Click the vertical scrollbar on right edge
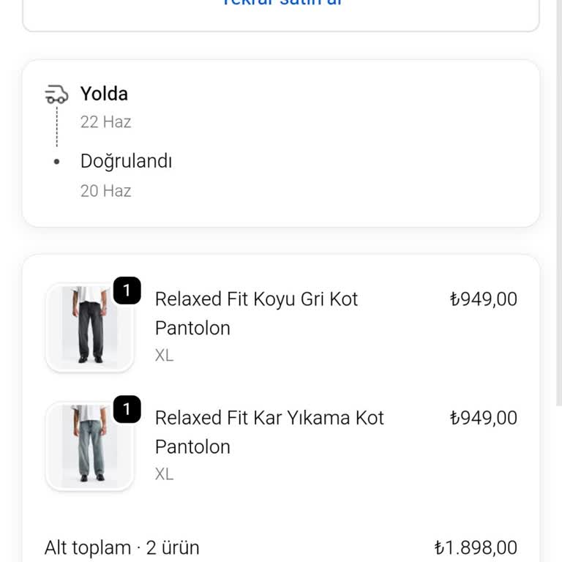This screenshot has height=562, width=562. [x=559, y=203]
